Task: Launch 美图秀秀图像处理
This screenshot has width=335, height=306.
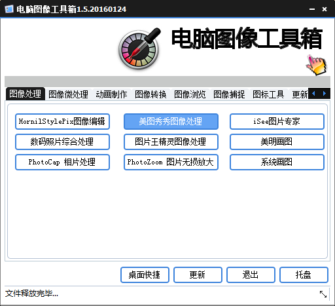Action: point(171,121)
